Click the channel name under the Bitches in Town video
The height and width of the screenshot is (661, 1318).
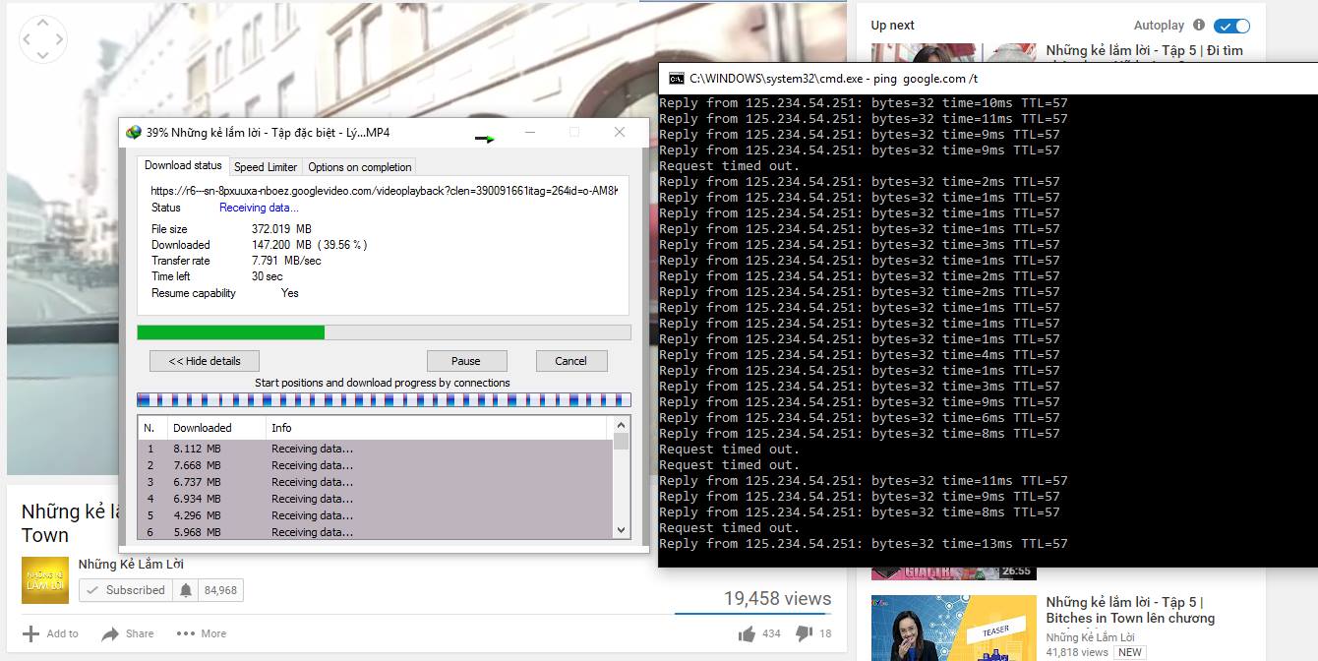1090,637
